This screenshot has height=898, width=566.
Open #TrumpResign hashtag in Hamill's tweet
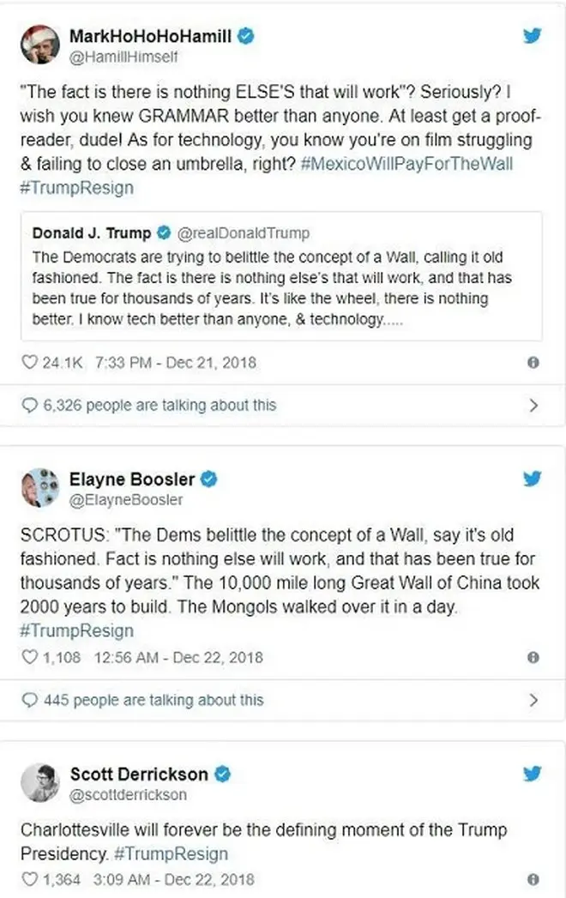[x=77, y=186]
